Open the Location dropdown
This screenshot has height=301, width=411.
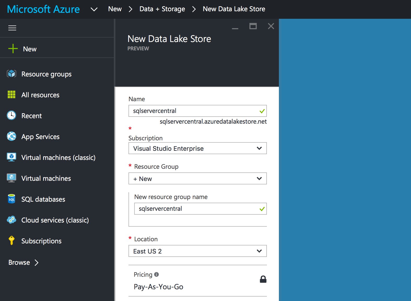click(197, 251)
